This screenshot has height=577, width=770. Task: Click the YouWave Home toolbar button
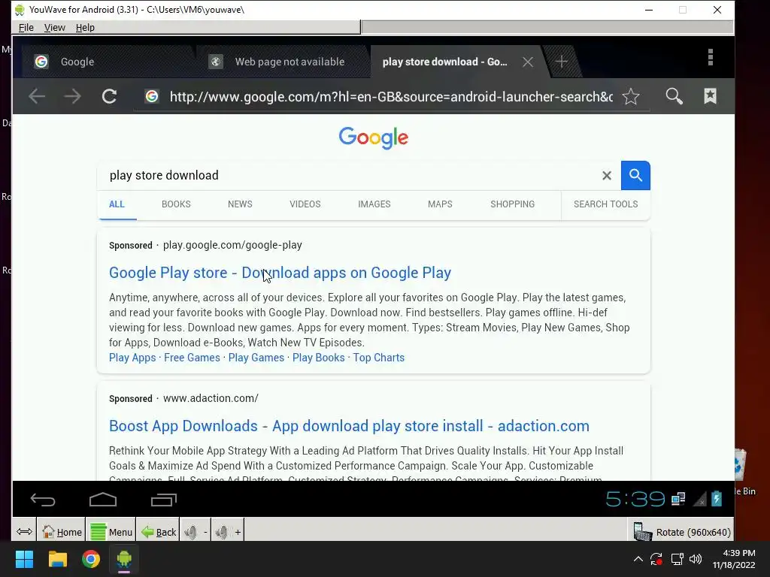62,532
